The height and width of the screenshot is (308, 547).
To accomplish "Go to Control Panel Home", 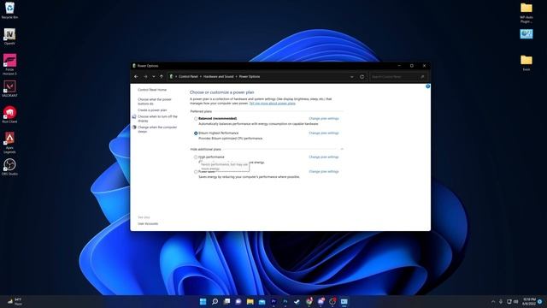I will [152, 90].
